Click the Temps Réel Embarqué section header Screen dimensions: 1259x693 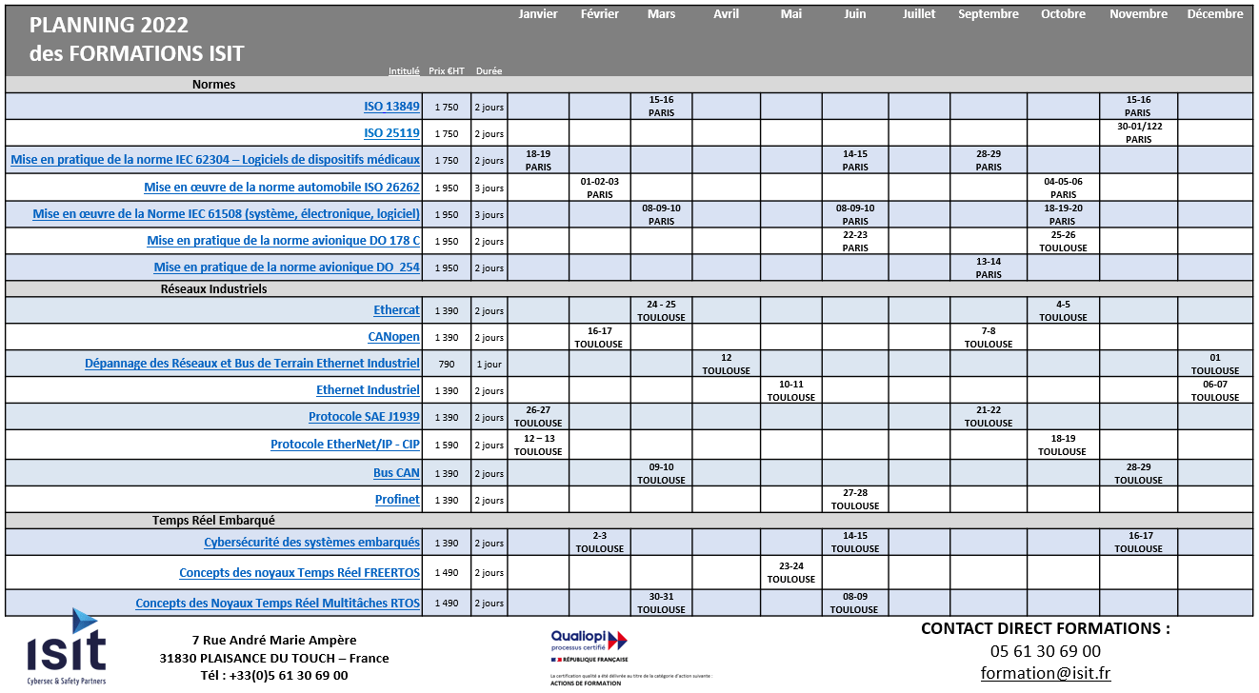click(213, 521)
